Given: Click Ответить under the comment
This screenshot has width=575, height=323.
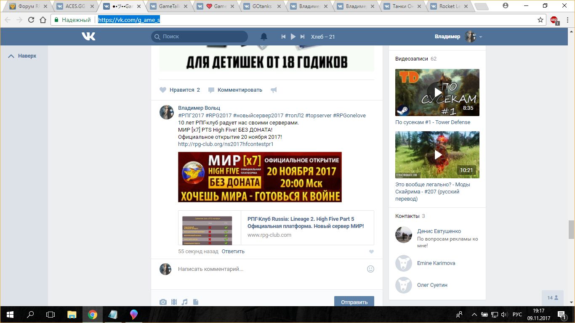Looking at the screenshot, I should (x=233, y=252).
